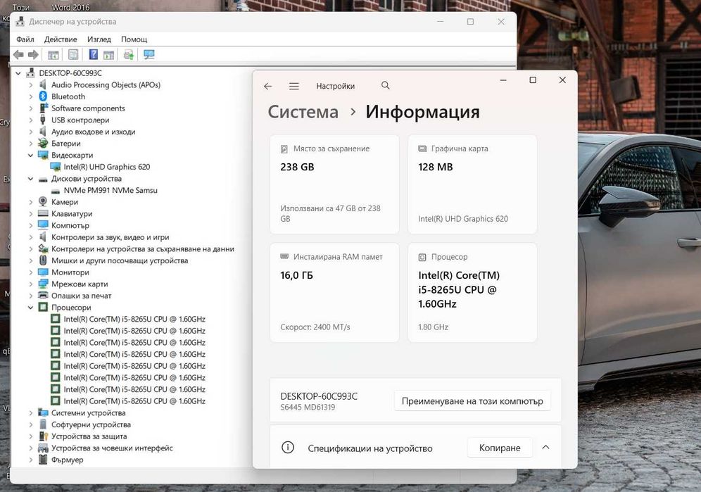Click the Device Manager title bar icon
This screenshot has width=701, height=492.
20,21
